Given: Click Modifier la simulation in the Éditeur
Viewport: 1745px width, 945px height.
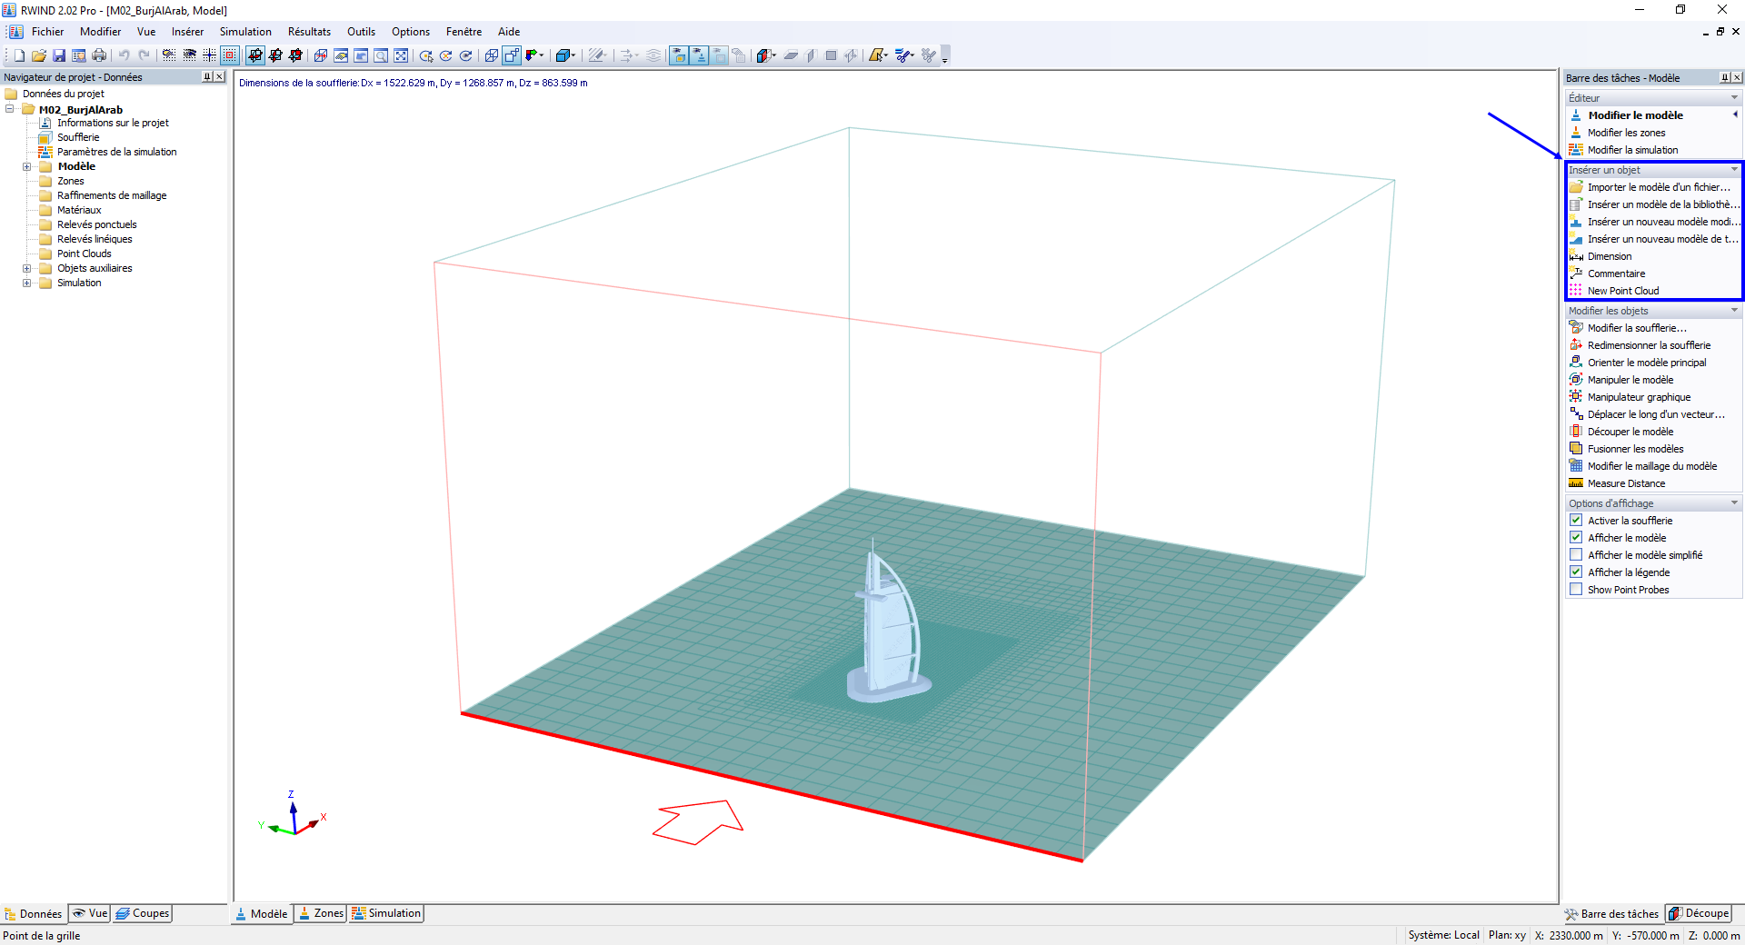Looking at the screenshot, I should coord(1632,150).
